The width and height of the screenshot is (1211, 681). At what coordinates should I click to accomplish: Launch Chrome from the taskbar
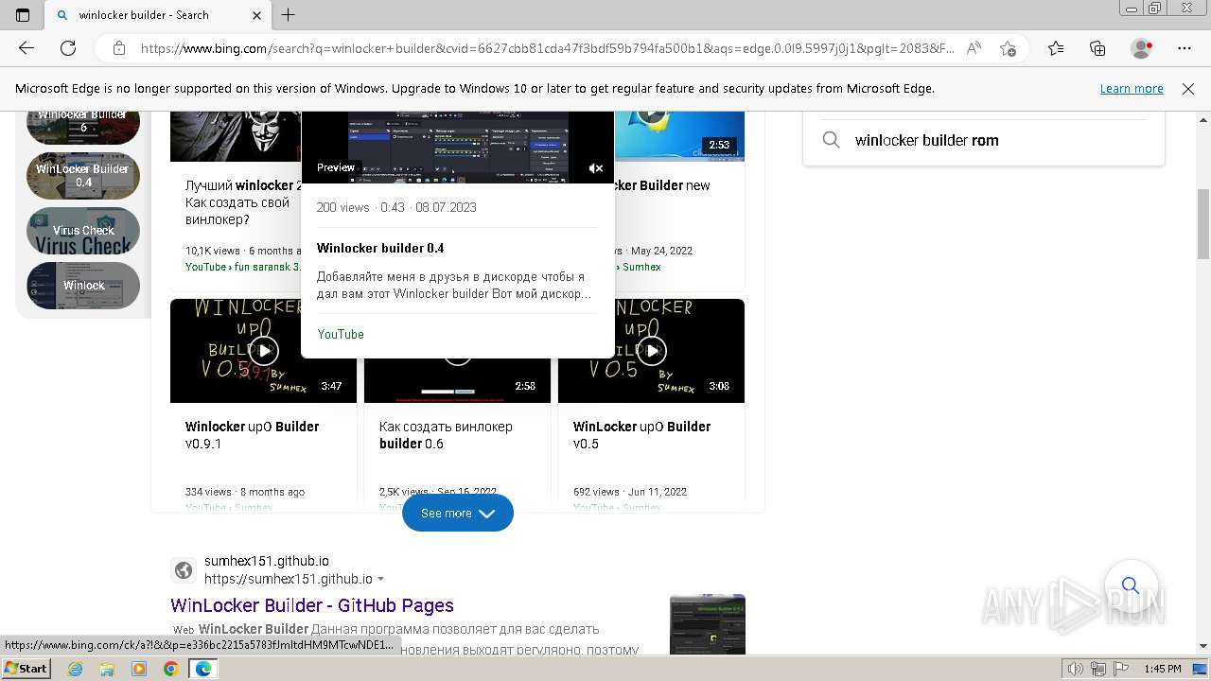point(170,669)
